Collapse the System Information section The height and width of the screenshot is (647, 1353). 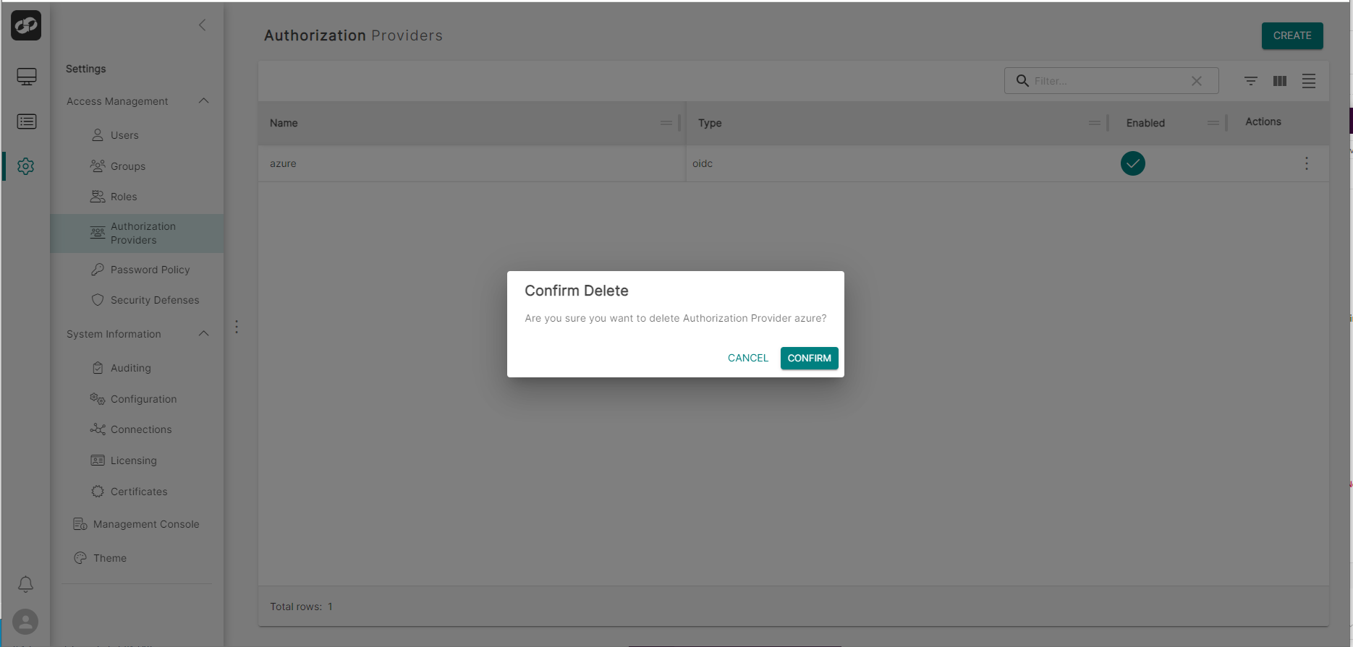click(204, 334)
